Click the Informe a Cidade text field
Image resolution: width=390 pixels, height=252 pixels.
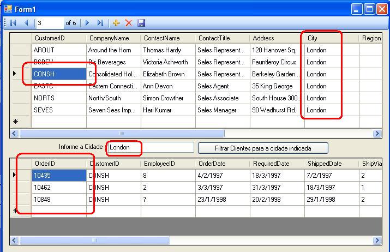151,147
